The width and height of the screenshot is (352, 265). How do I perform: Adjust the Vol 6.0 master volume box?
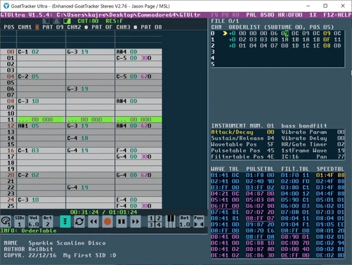coord(33,221)
